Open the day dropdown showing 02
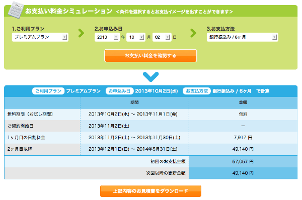 tap(162, 37)
